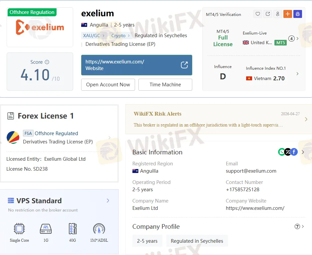Click the Anguilla flag beside exelium title
The image size is (312, 255).
(x=84, y=25)
